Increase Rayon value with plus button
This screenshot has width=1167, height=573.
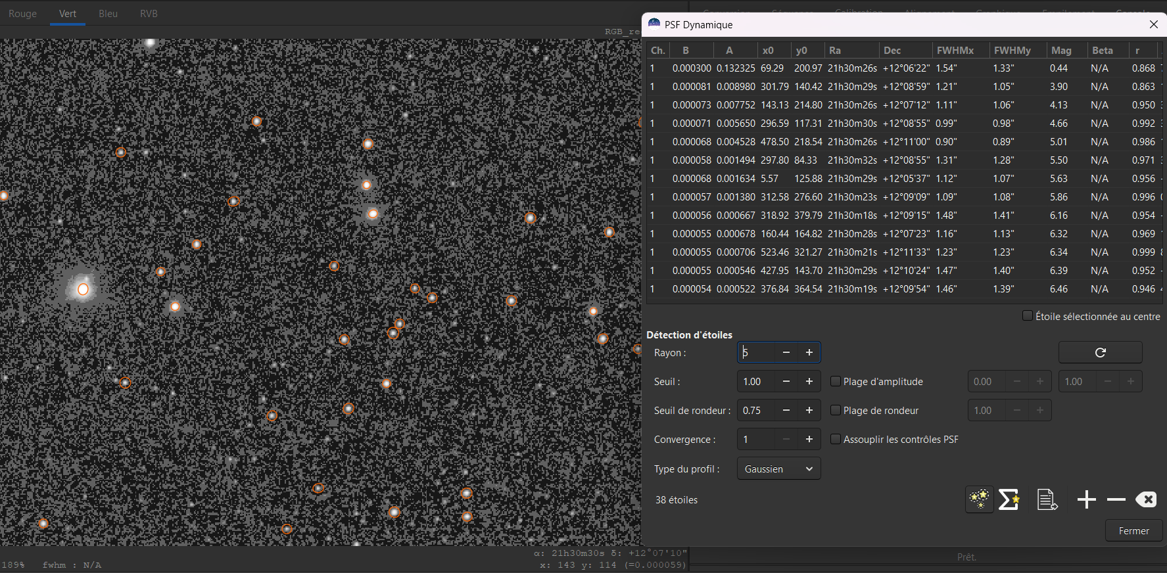(x=809, y=353)
